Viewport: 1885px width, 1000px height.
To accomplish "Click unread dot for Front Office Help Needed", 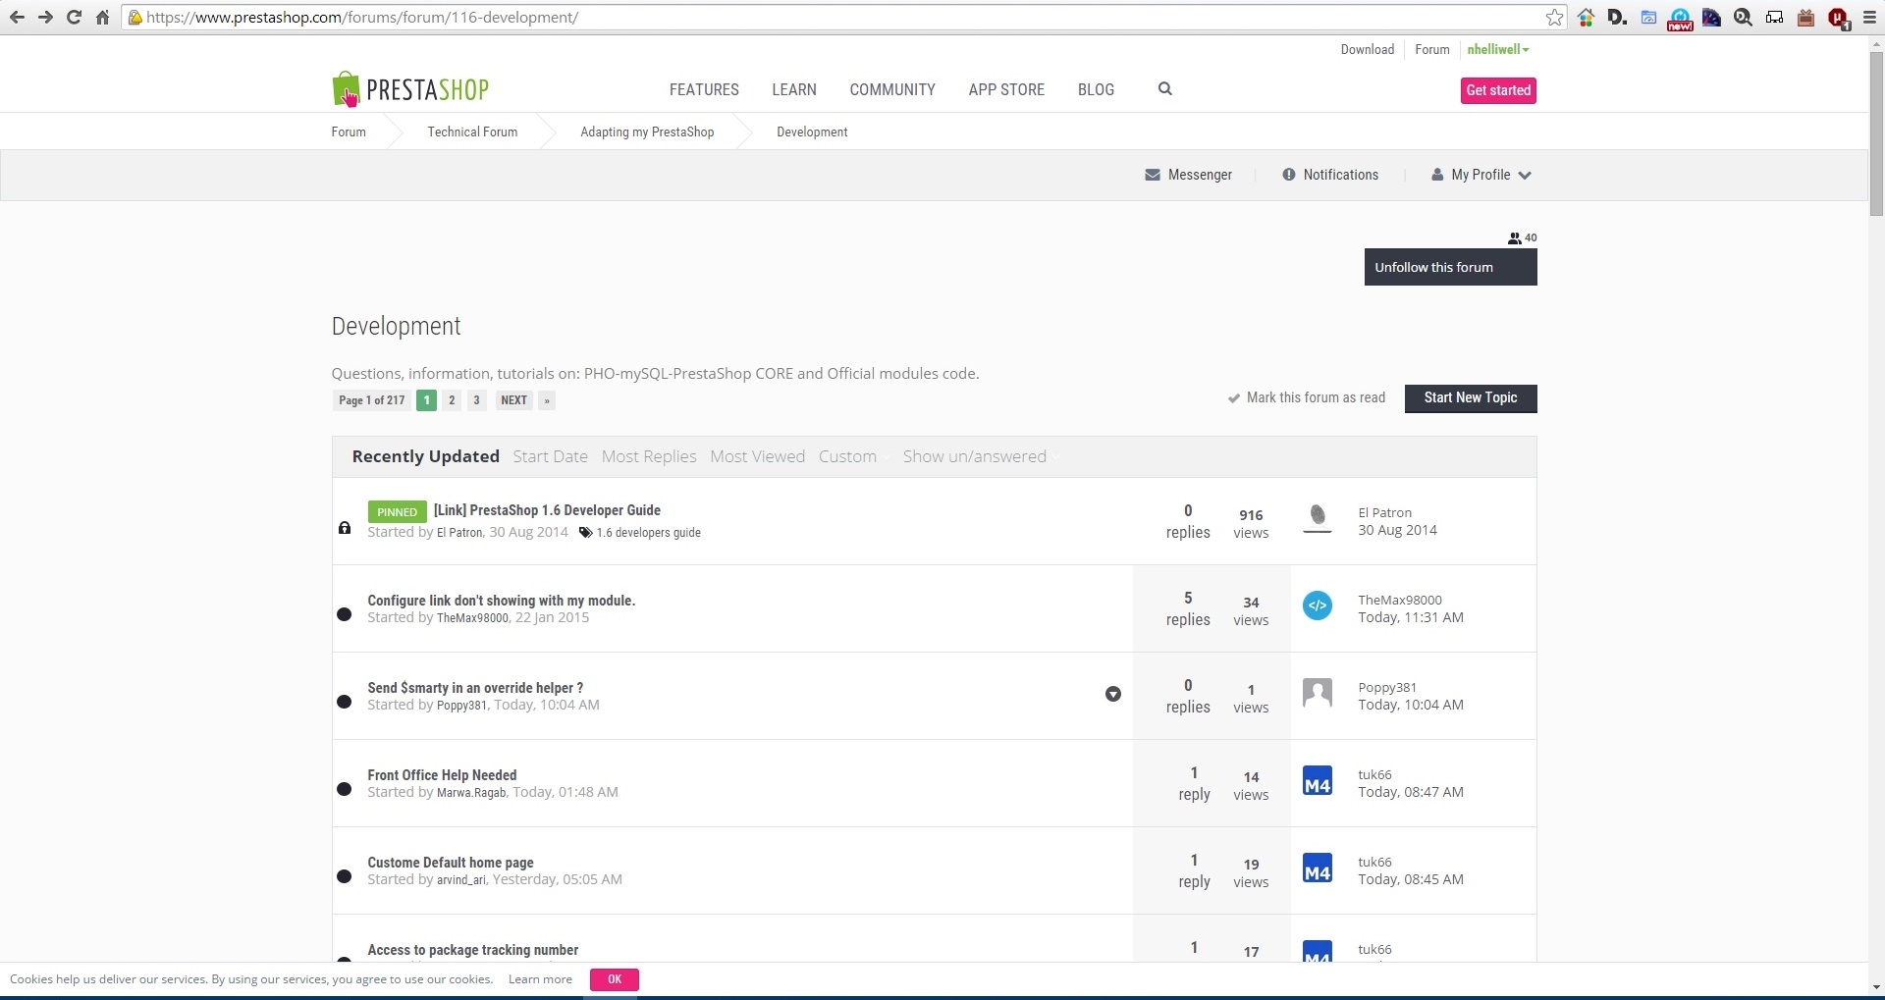I will (344, 789).
